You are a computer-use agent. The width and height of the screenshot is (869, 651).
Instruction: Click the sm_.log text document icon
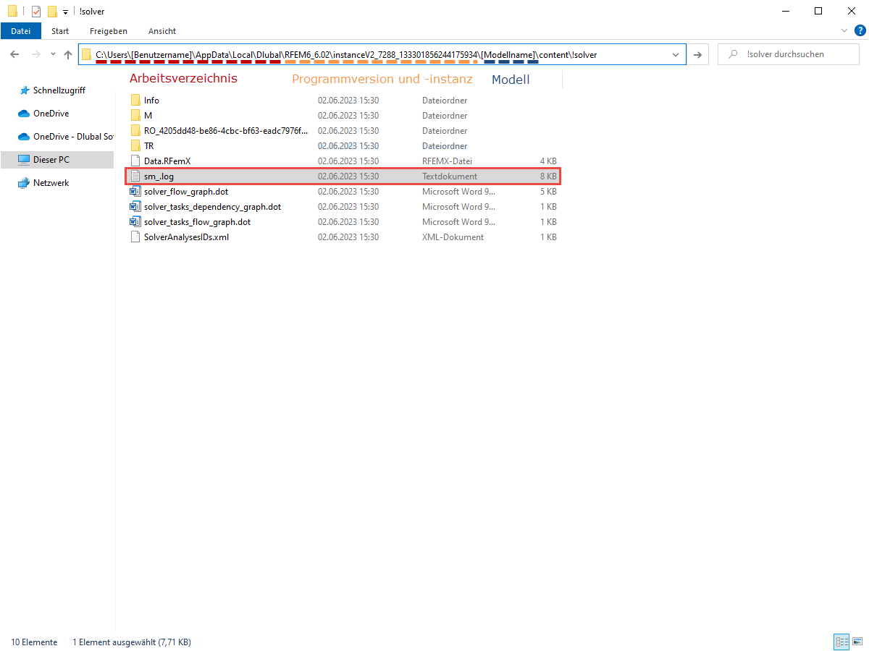click(x=135, y=176)
